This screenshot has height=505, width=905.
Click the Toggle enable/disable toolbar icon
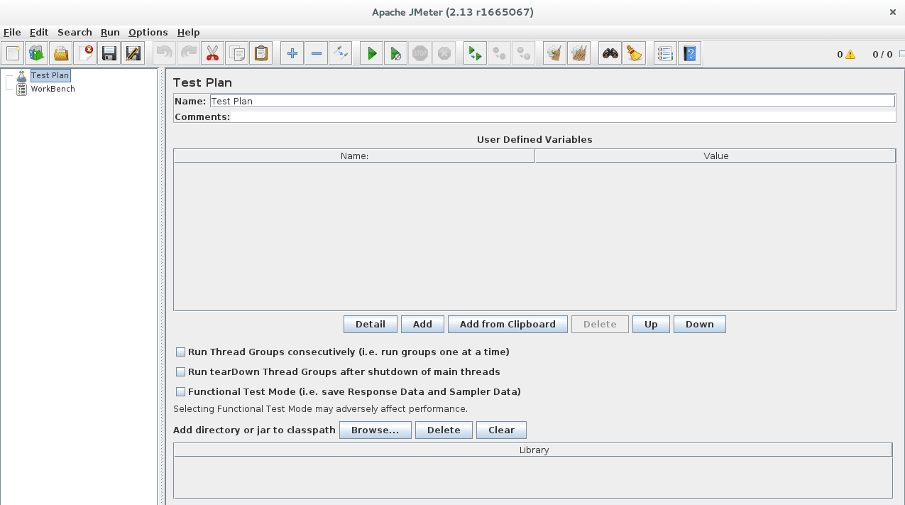click(340, 53)
